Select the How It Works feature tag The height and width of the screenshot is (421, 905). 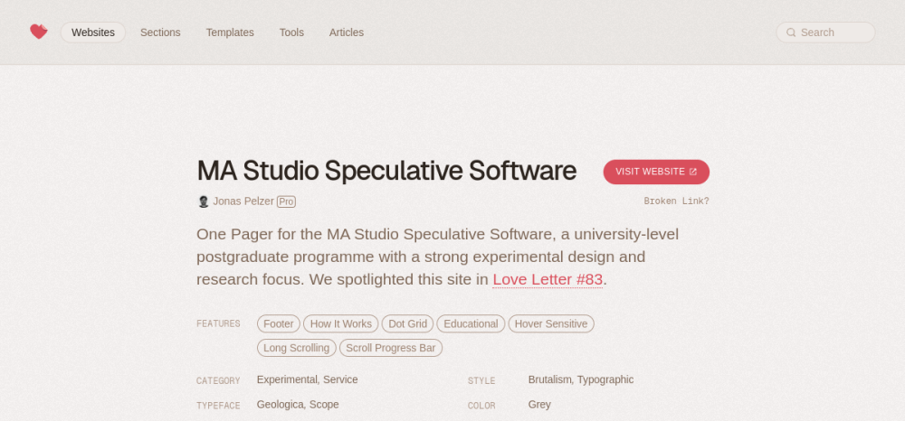340,323
